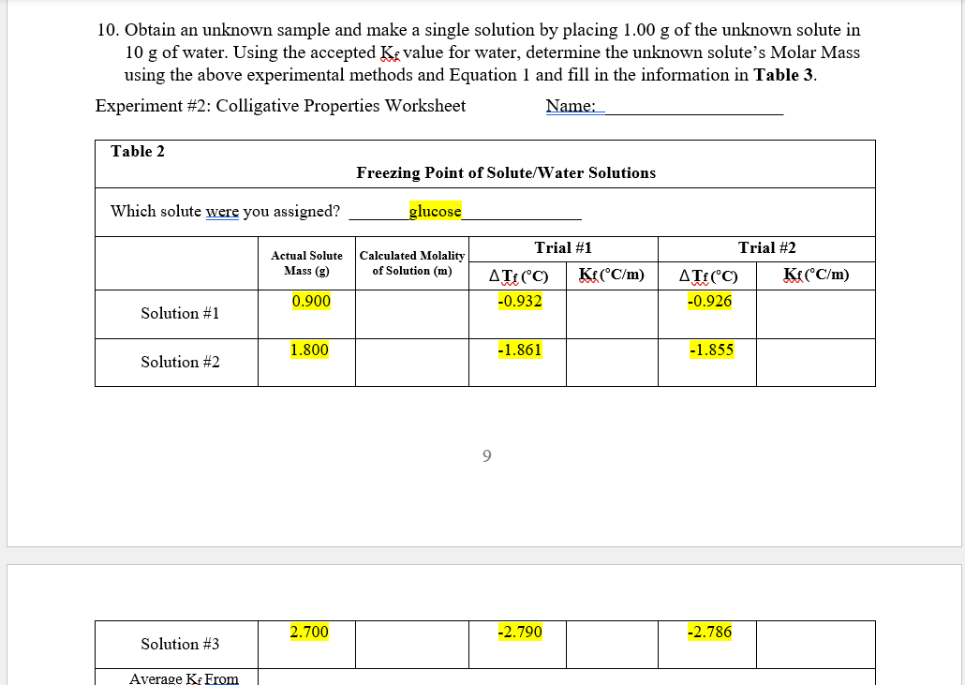Click the Calculated Molality of Solution header
This screenshot has width=965, height=685.
tap(411, 262)
